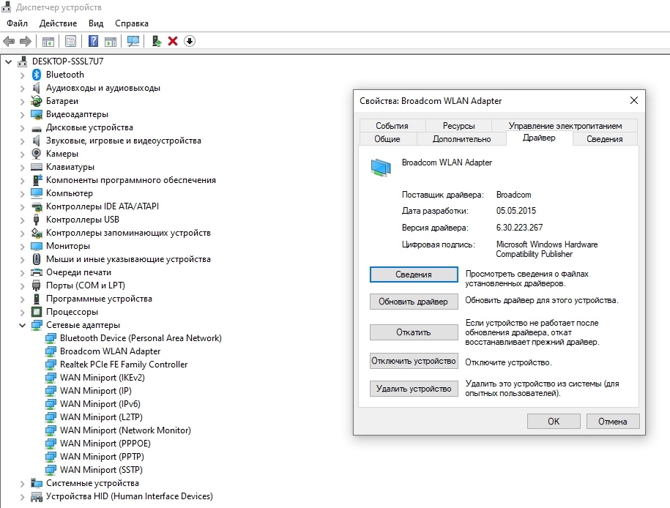Click the Сведения driver details button
Image resolution: width=670 pixels, height=508 pixels.
pos(414,274)
